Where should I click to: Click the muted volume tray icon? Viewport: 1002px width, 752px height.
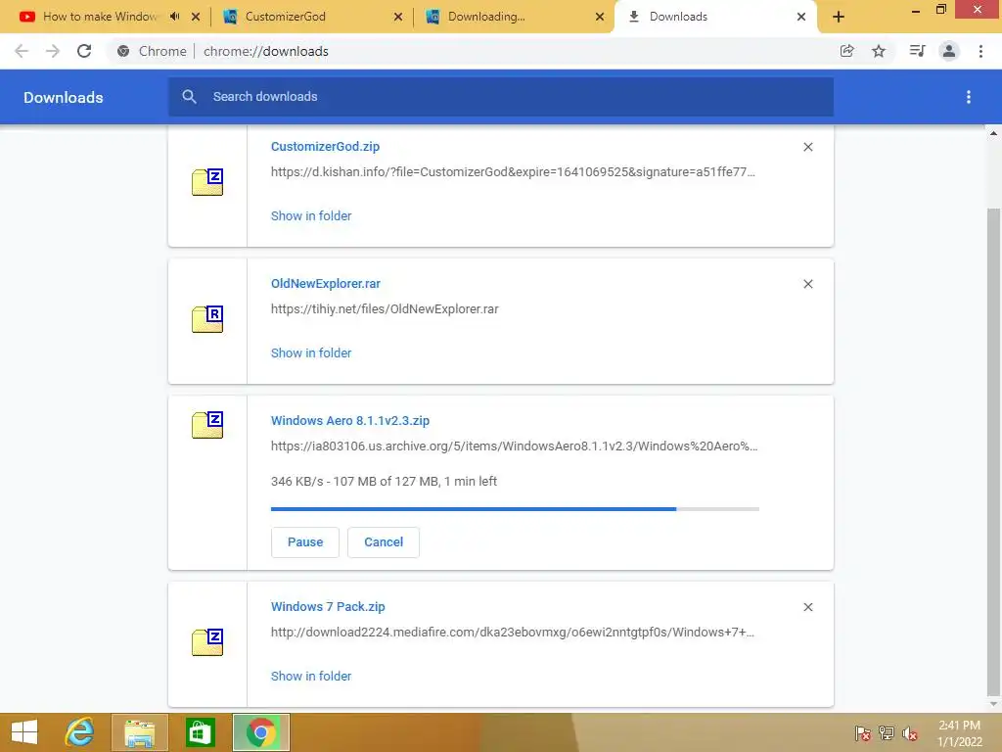(x=910, y=732)
